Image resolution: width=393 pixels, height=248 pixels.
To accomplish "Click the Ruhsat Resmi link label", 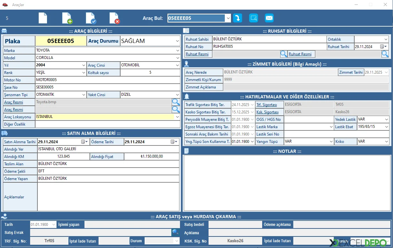I will pos(197,54).
